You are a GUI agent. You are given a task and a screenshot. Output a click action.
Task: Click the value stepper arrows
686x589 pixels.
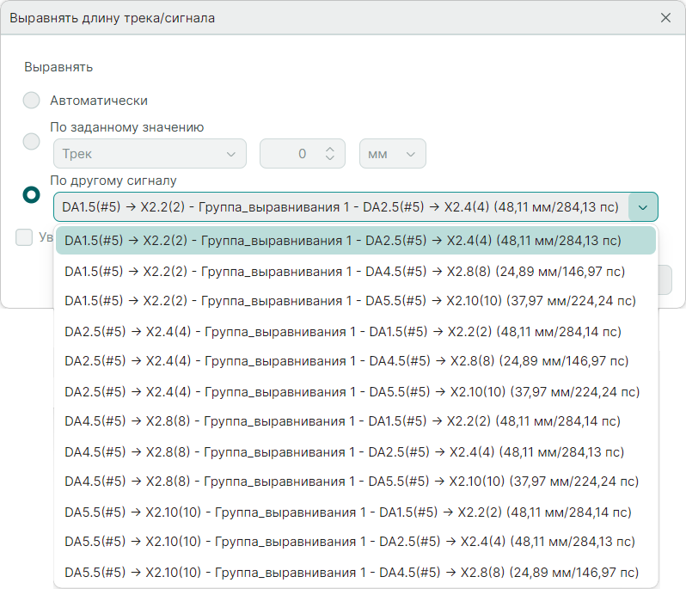[330, 154]
